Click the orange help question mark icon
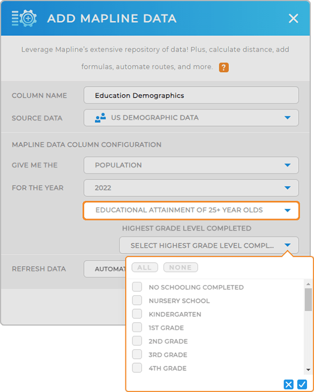The width and height of the screenshot is (314, 392). click(x=224, y=67)
